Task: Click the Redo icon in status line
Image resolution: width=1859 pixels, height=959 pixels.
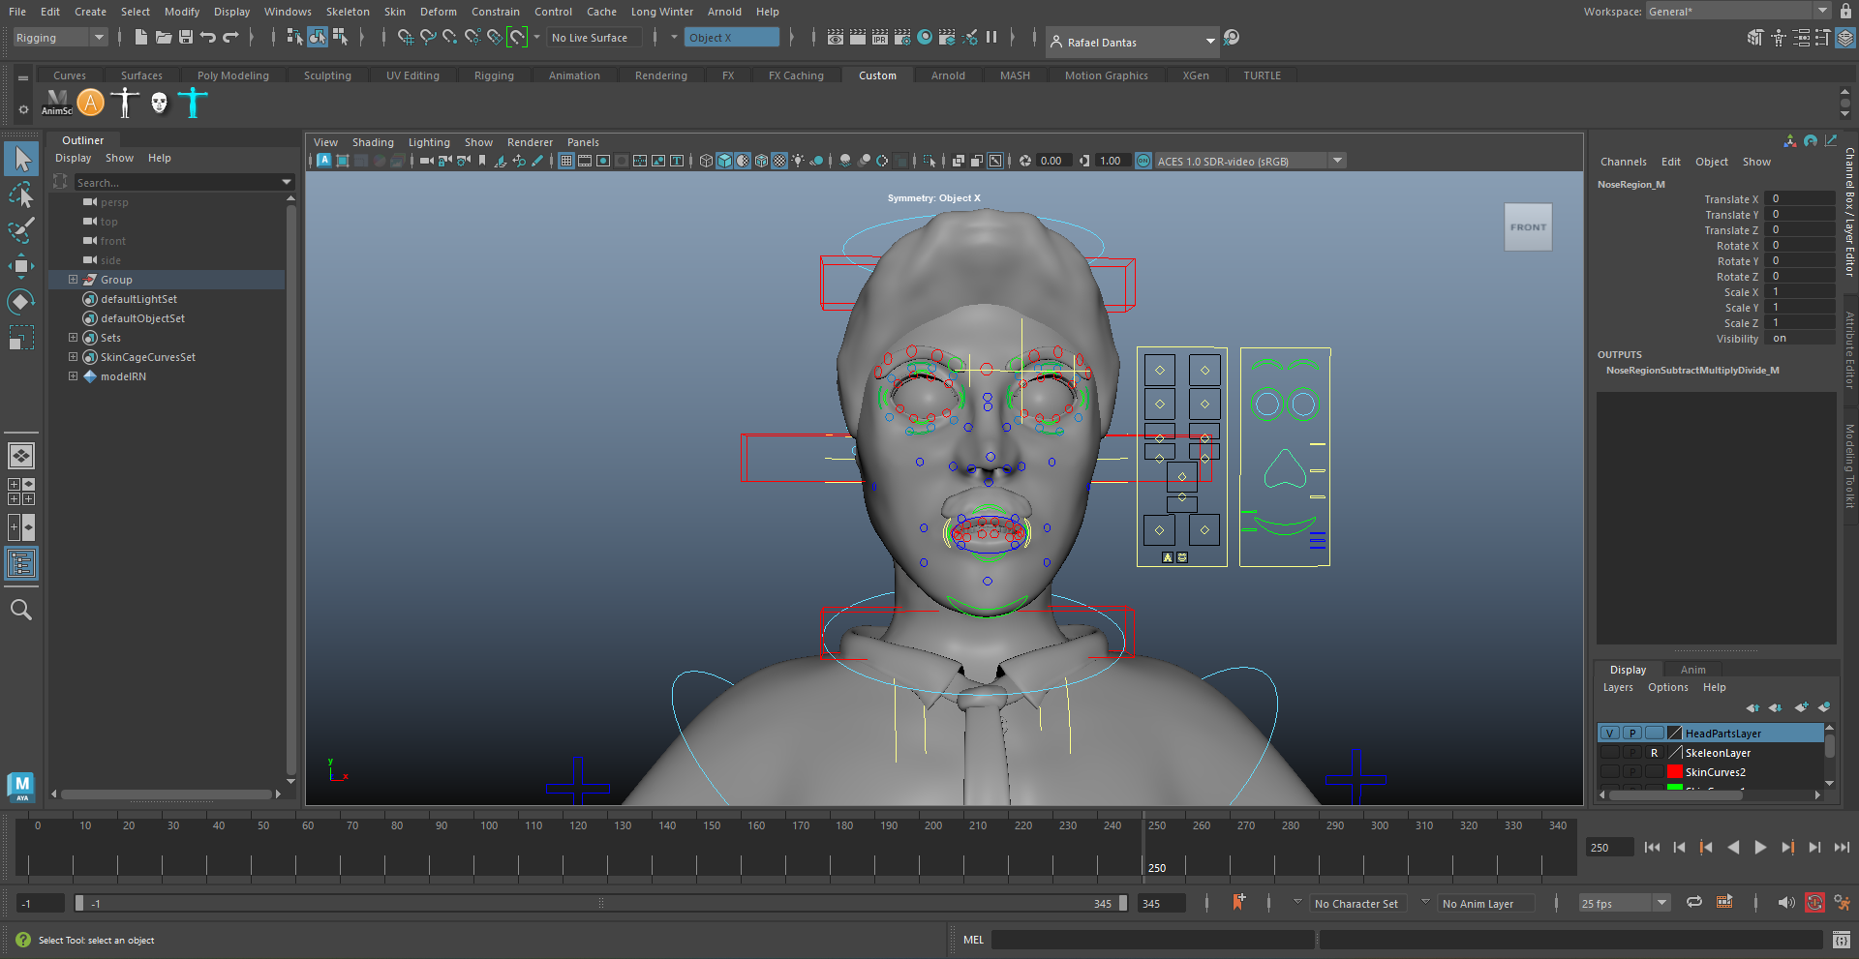Action: tap(230, 38)
